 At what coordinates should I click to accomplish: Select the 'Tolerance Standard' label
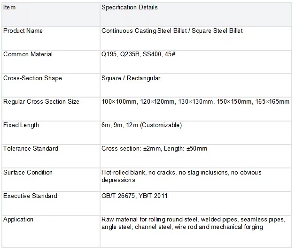(x=31, y=149)
